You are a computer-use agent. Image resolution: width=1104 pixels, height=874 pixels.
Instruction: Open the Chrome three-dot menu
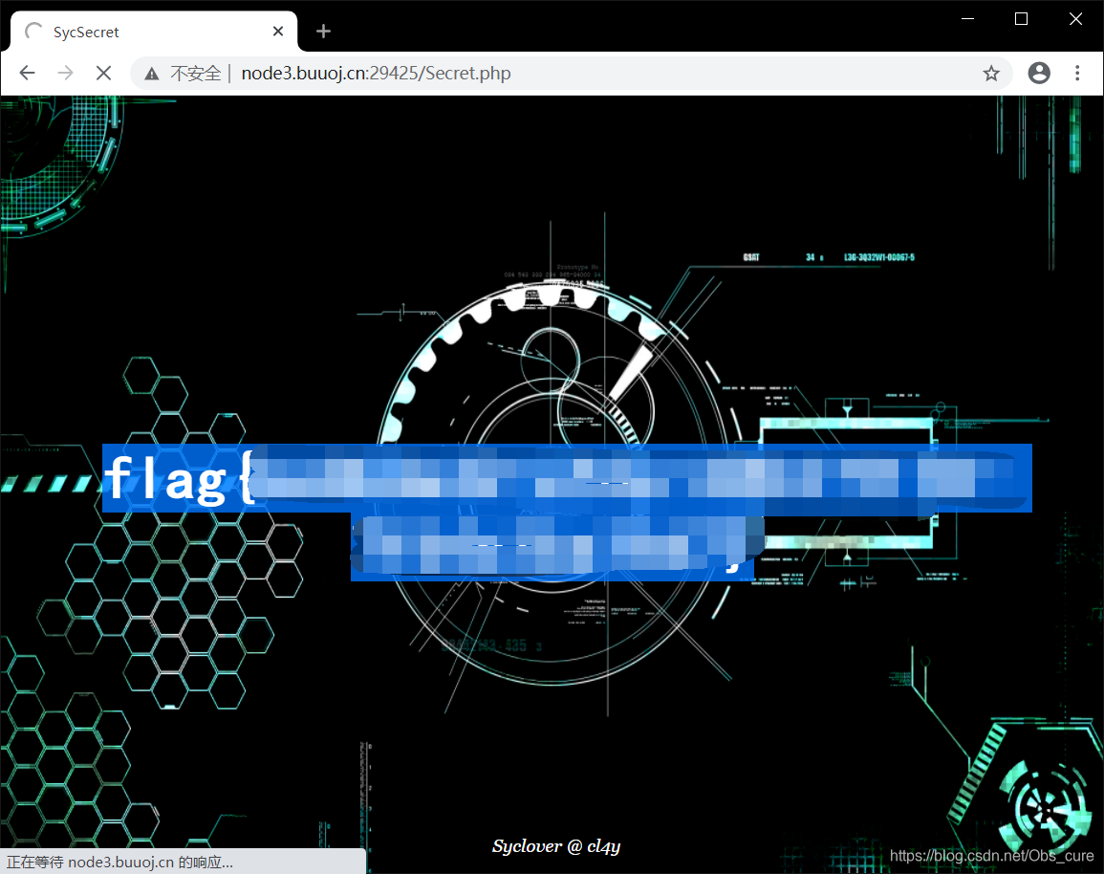pyautogui.click(x=1077, y=74)
